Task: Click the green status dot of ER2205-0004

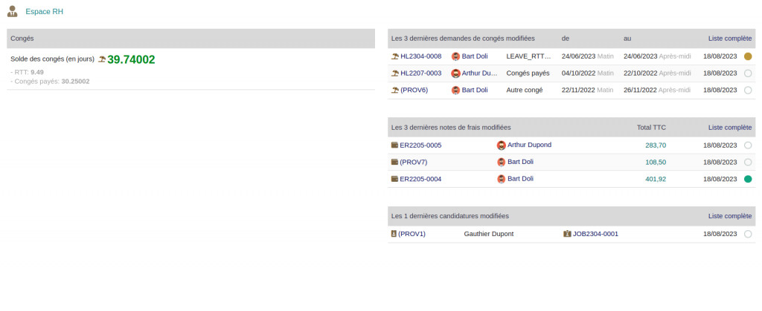Action: click(x=748, y=179)
